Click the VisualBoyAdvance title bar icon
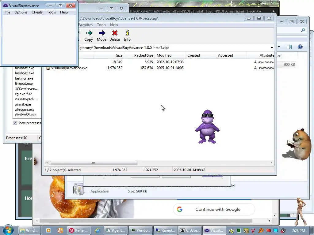The width and height of the screenshot is (314, 235). [6, 6]
